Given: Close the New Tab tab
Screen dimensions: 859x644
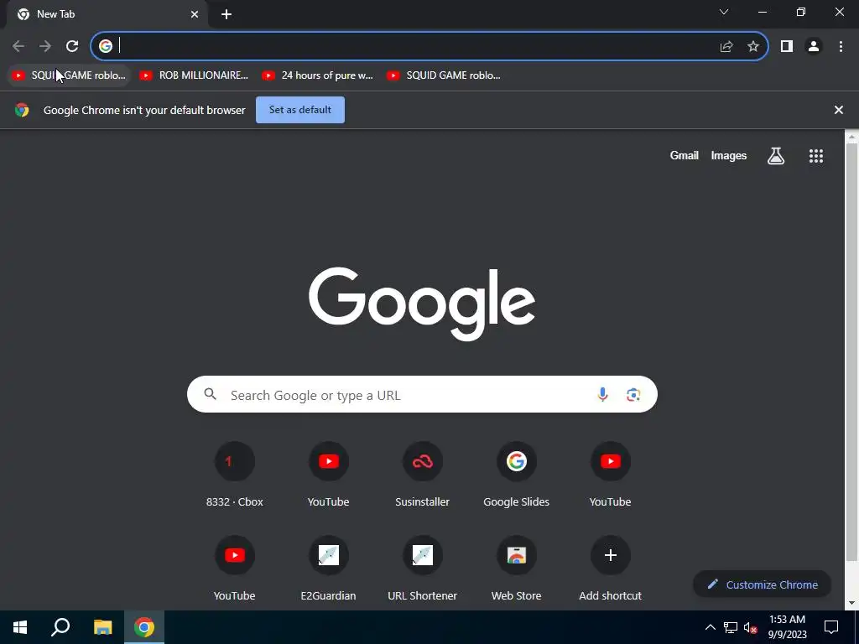Looking at the screenshot, I should [195, 14].
